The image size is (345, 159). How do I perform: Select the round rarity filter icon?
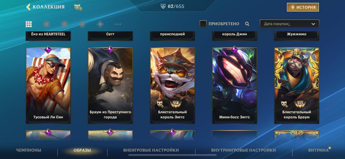[47, 24]
